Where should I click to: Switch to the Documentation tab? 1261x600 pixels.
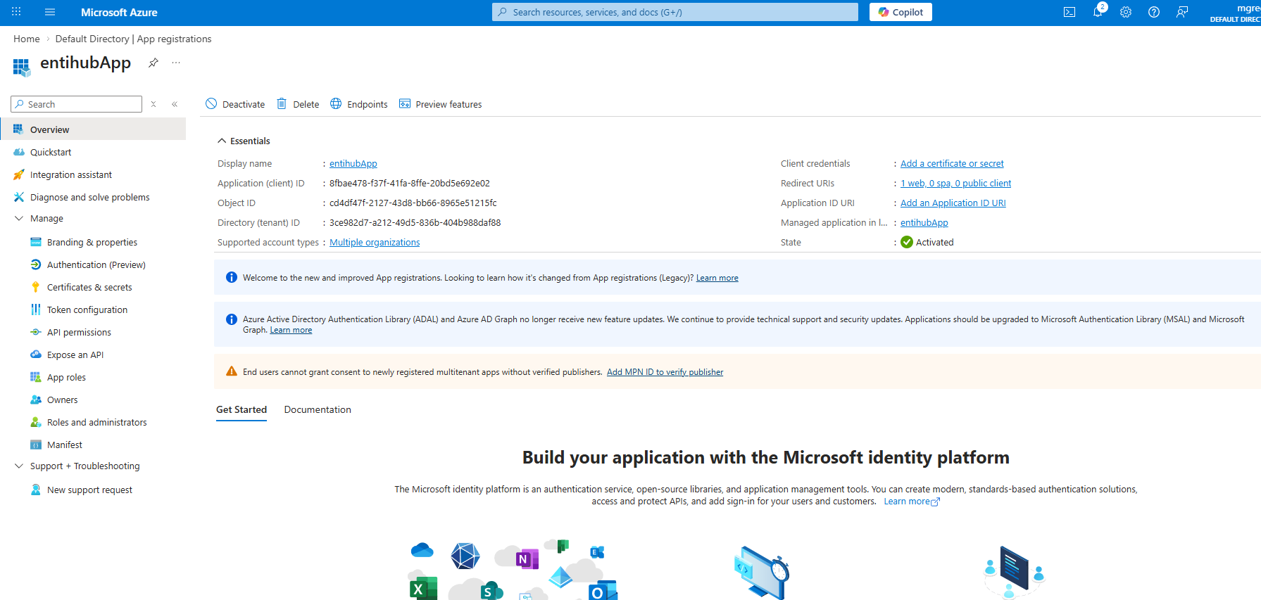318,409
